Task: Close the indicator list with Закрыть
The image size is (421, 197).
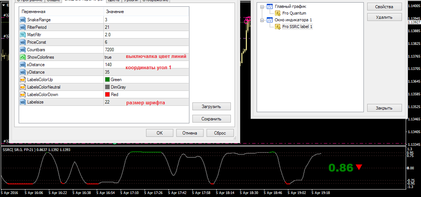Action: [384, 108]
